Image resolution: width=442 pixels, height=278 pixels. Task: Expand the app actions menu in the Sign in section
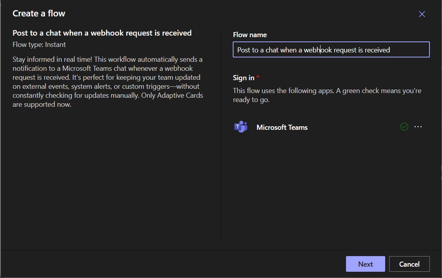coord(418,126)
